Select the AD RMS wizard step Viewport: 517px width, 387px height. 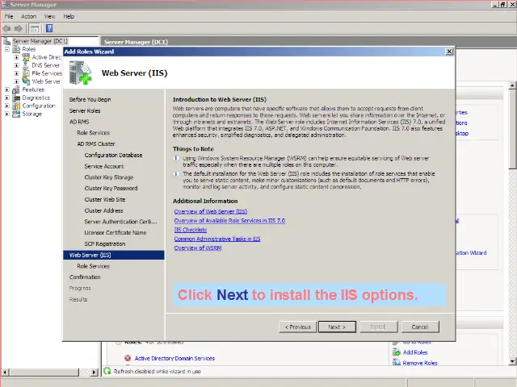pos(79,122)
